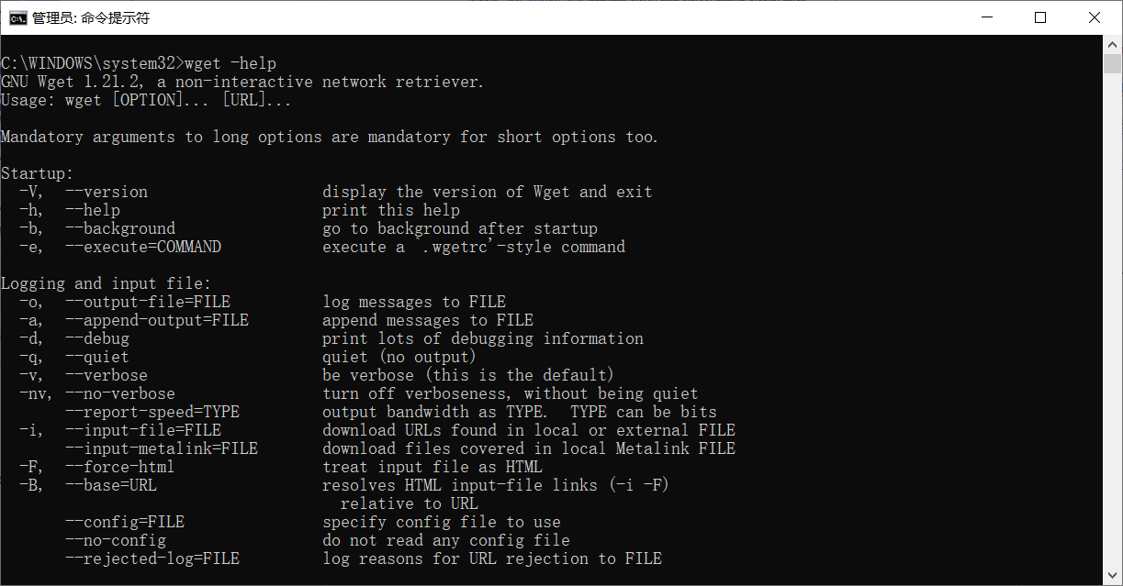The height and width of the screenshot is (586, 1123).
Task: Close the Command Prompt window
Action: click(x=1095, y=17)
